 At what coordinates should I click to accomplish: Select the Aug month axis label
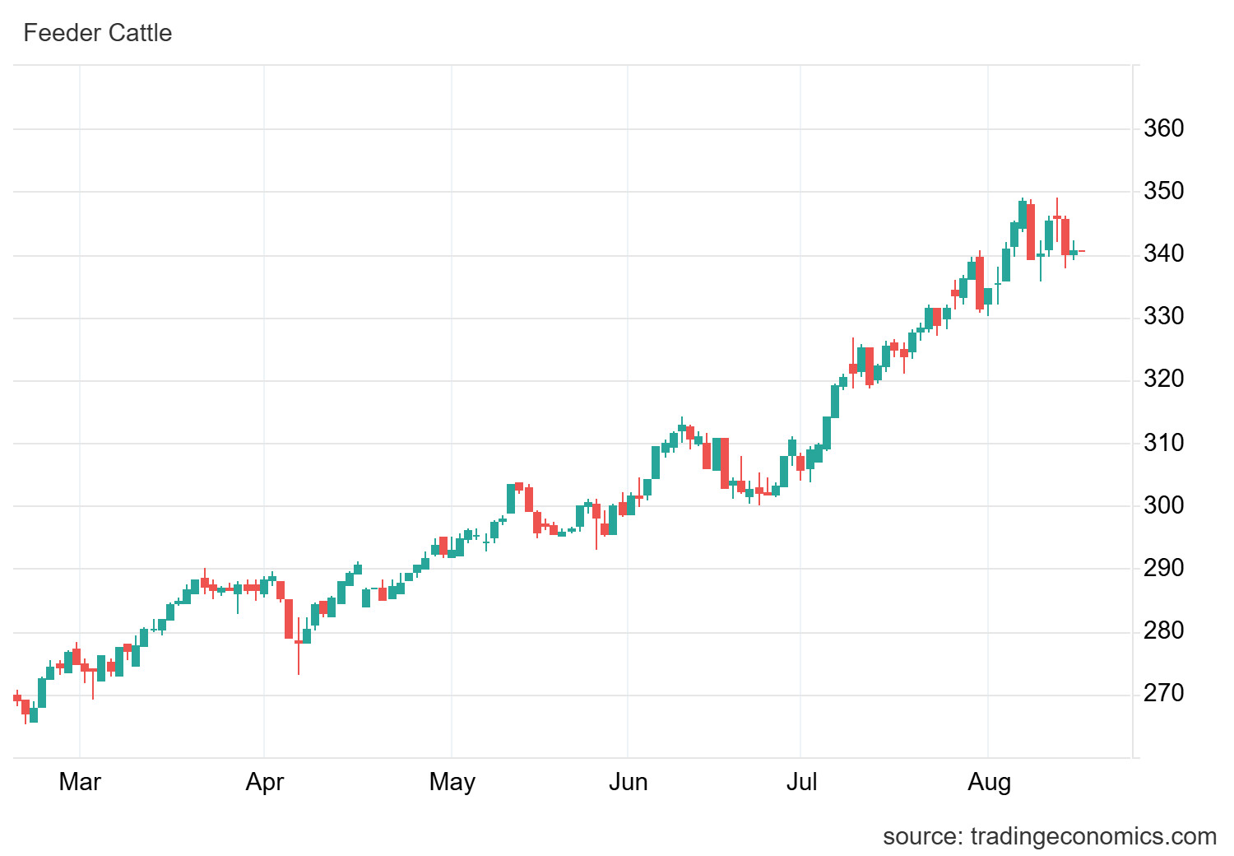point(989,781)
